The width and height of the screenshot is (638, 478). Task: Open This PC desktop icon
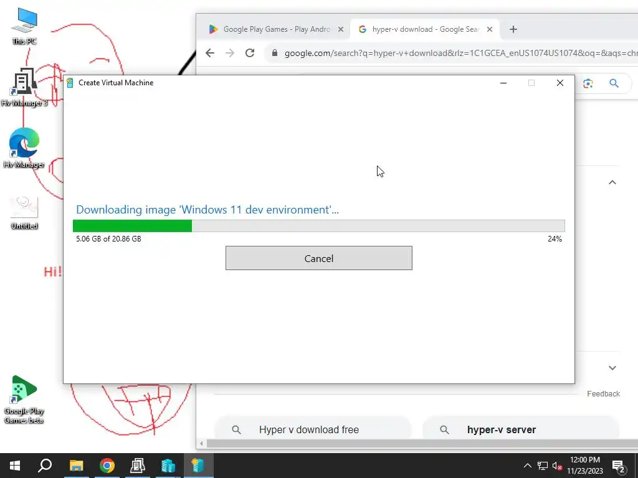[24, 26]
